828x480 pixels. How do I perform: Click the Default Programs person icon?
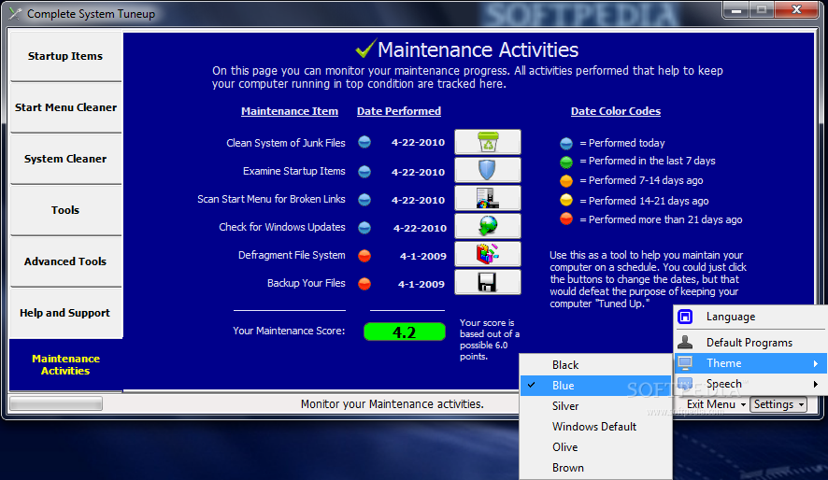[x=685, y=342]
